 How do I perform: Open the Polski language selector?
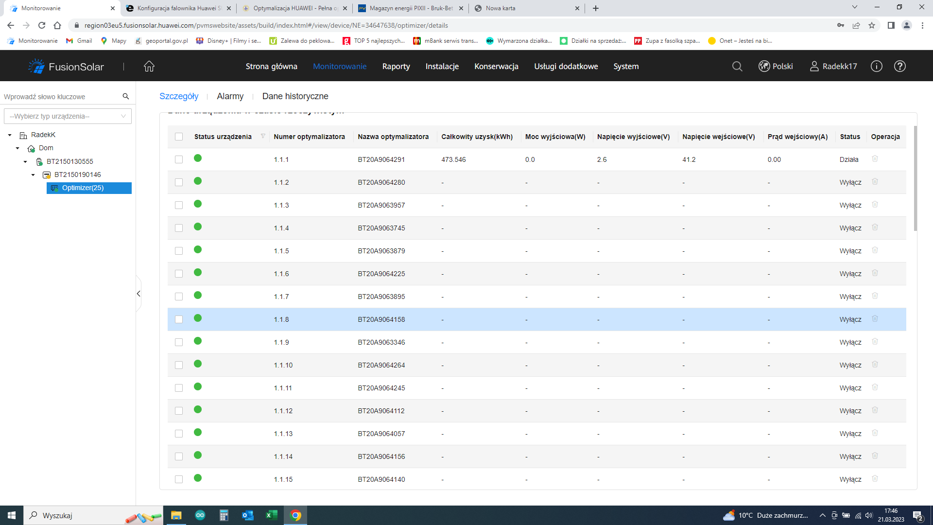pos(776,66)
